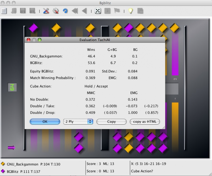Screen dimensions: 212x176
Task: Open the 2 Ply dropdown
Action: pos(78,122)
